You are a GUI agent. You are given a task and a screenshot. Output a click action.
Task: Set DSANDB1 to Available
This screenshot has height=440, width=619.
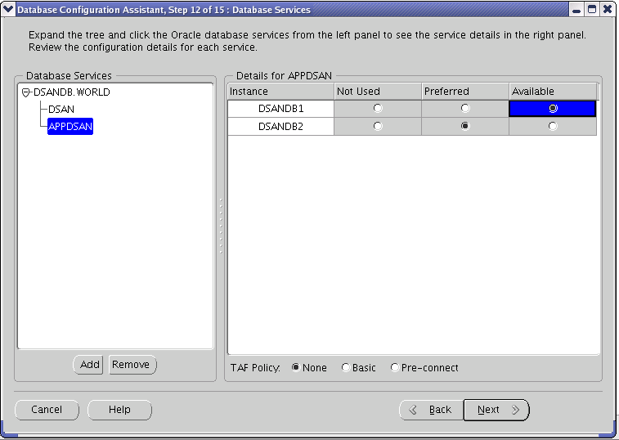coord(553,108)
